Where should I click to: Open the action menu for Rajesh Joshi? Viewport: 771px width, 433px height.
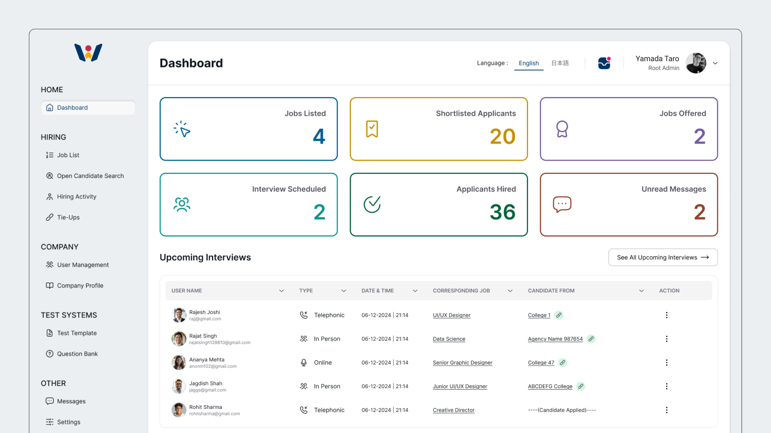[x=667, y=315]
